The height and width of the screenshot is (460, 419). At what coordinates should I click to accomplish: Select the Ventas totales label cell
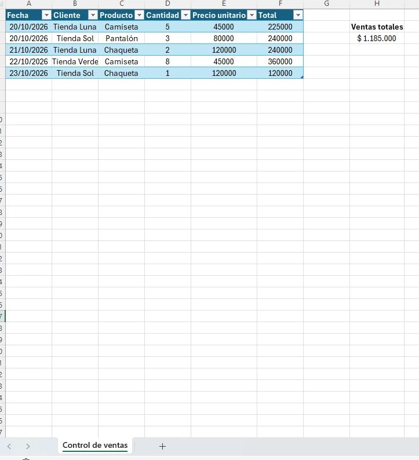pos(377,27)
